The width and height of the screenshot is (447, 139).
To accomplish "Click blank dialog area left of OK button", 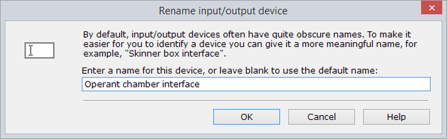I will coord(143,117).
